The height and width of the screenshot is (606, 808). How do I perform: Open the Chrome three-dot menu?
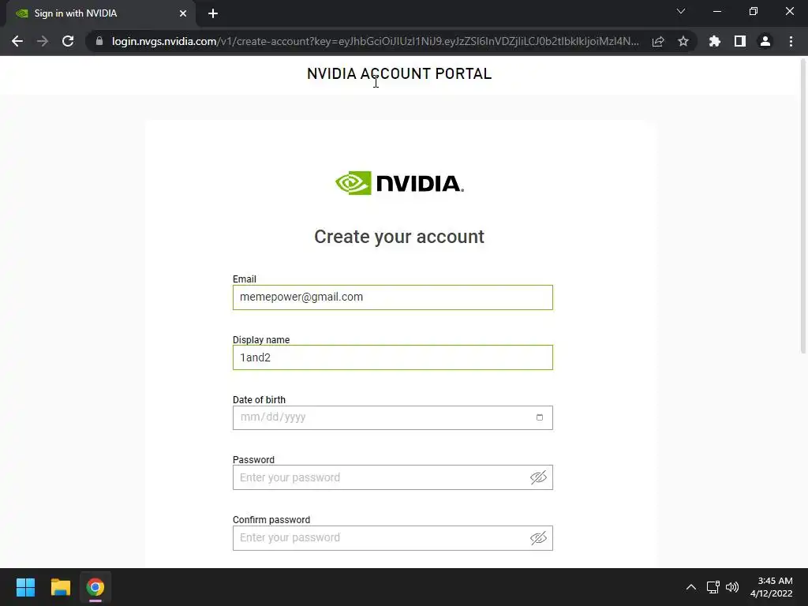(x=791, y=41)
